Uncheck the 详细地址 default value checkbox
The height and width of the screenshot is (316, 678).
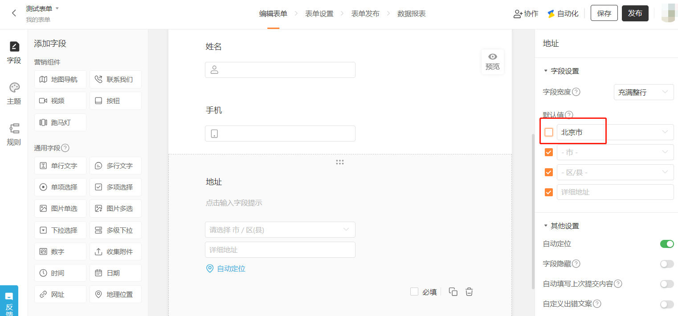click(x=549, y=192)
